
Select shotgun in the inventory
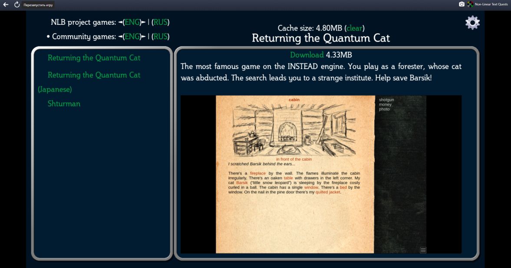tap(386, 100)
